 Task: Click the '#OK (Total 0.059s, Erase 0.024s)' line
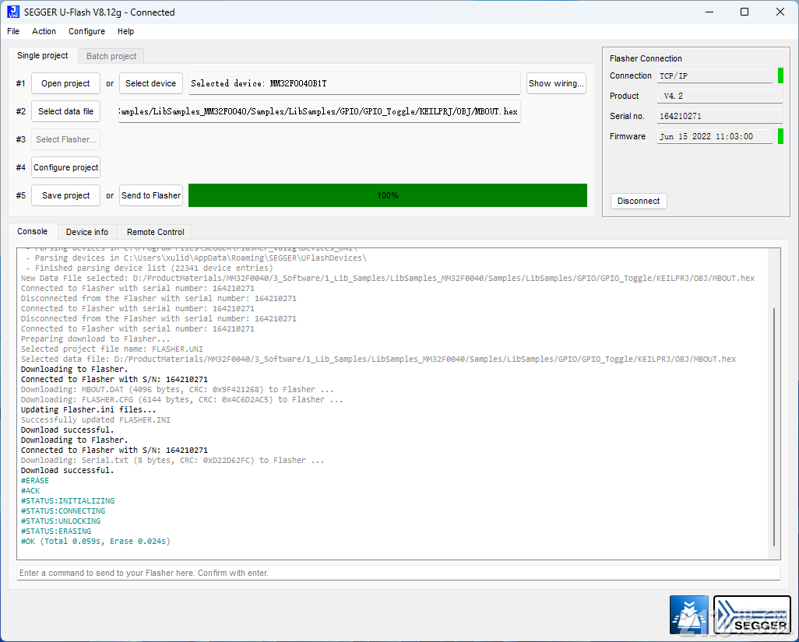(x=96, y=541)
